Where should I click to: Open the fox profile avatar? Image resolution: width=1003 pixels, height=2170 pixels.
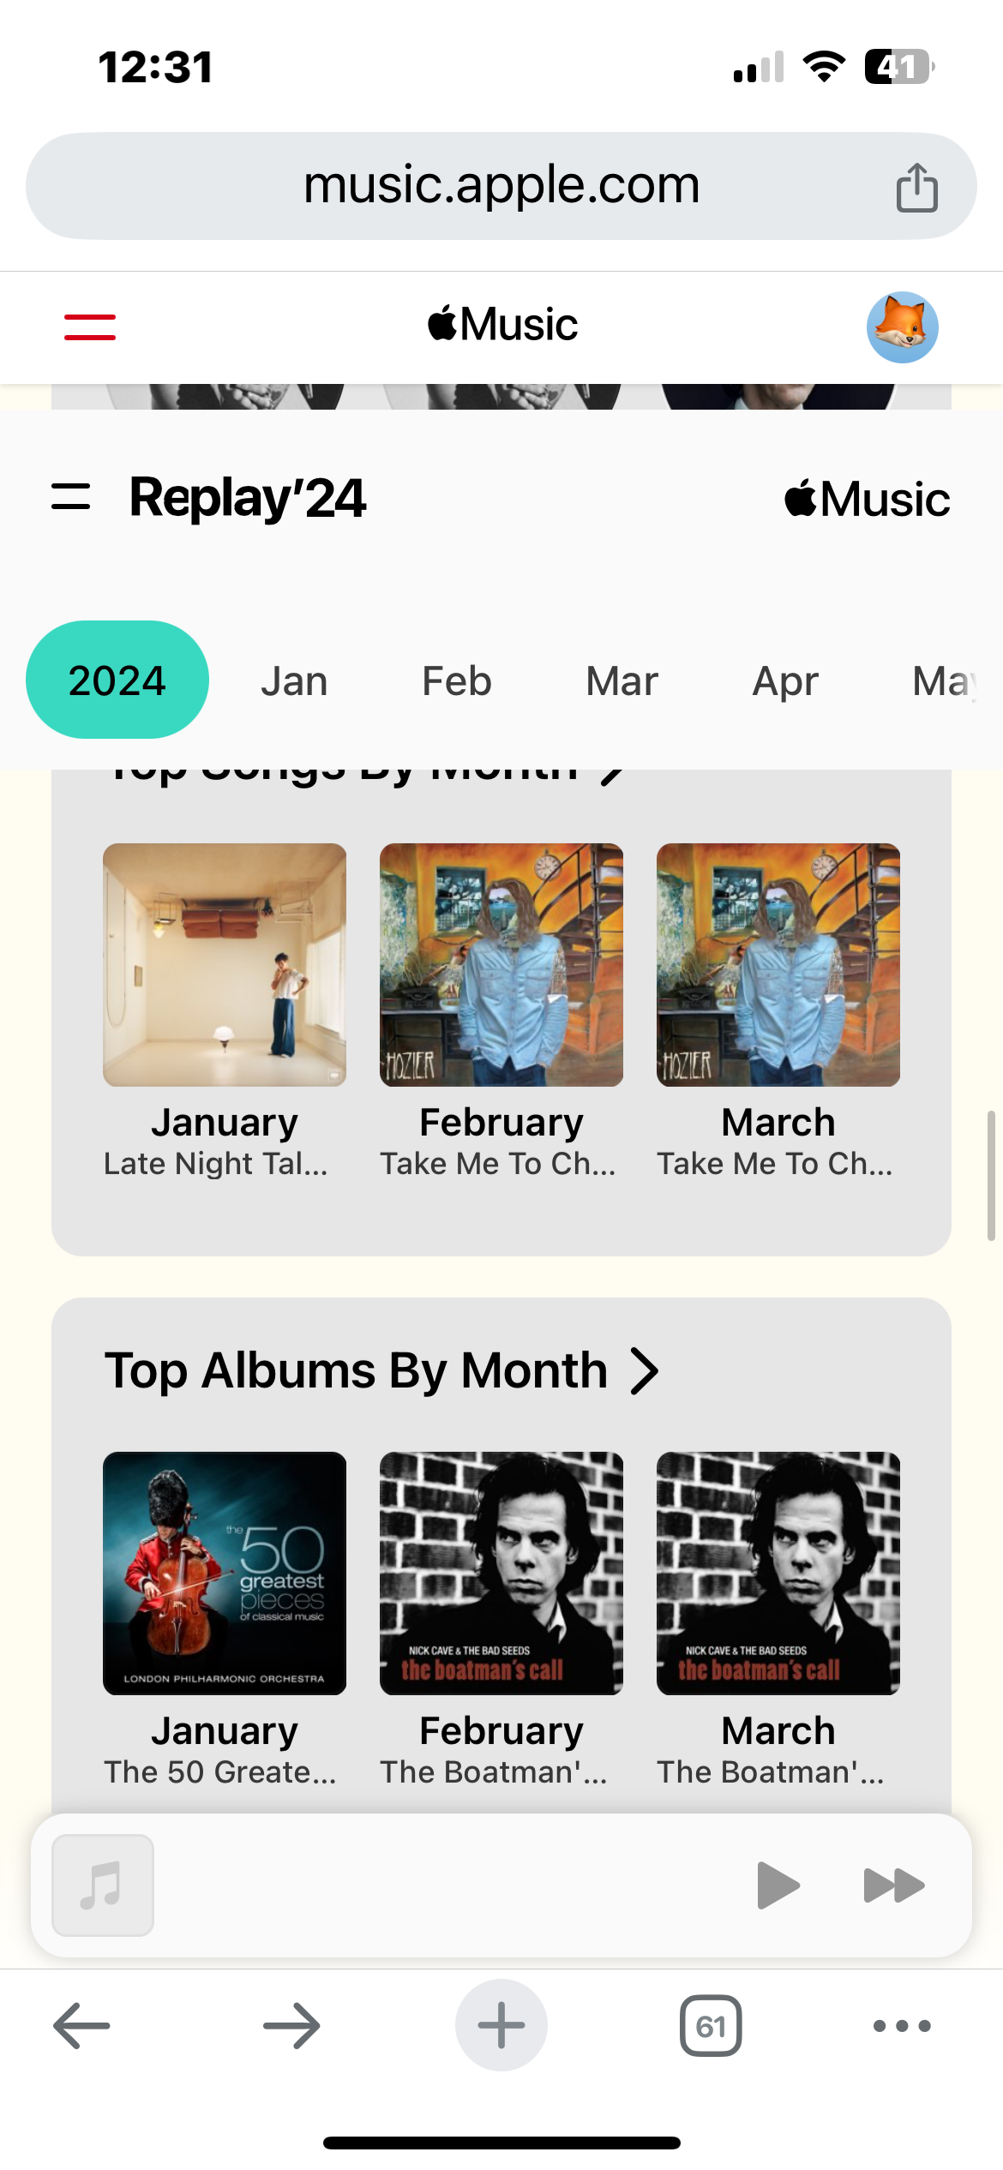tap(902, 327)
